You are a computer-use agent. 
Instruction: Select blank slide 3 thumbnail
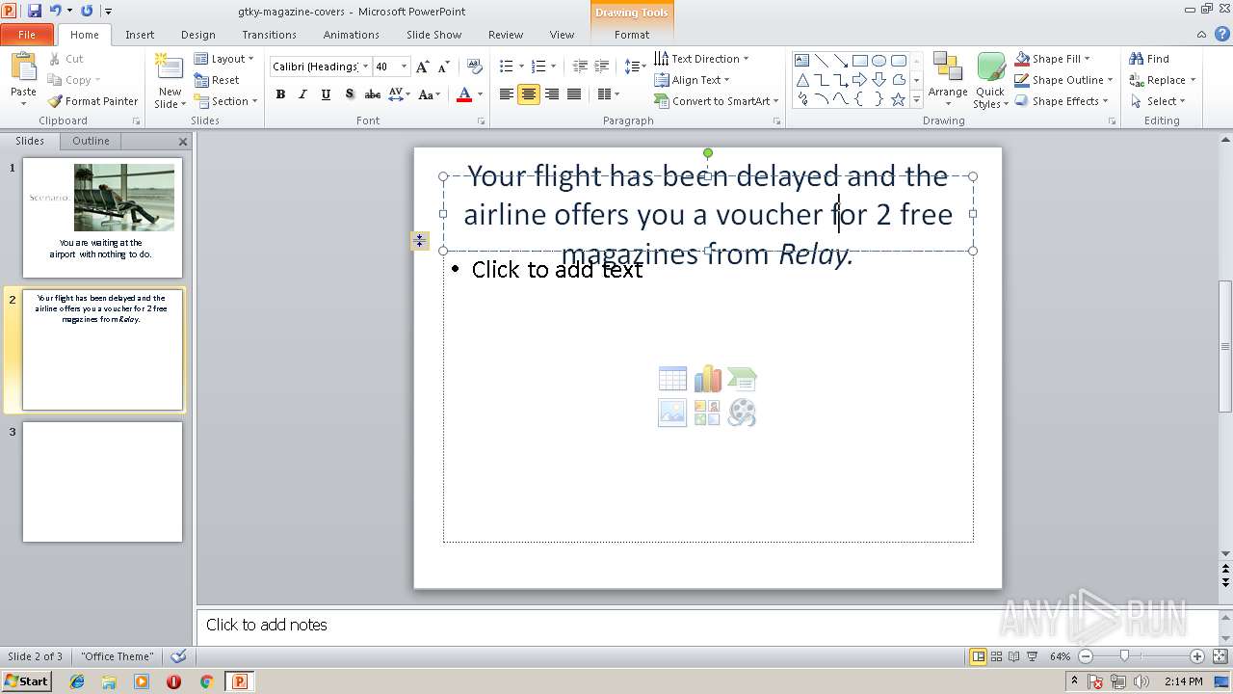point(102,482)
